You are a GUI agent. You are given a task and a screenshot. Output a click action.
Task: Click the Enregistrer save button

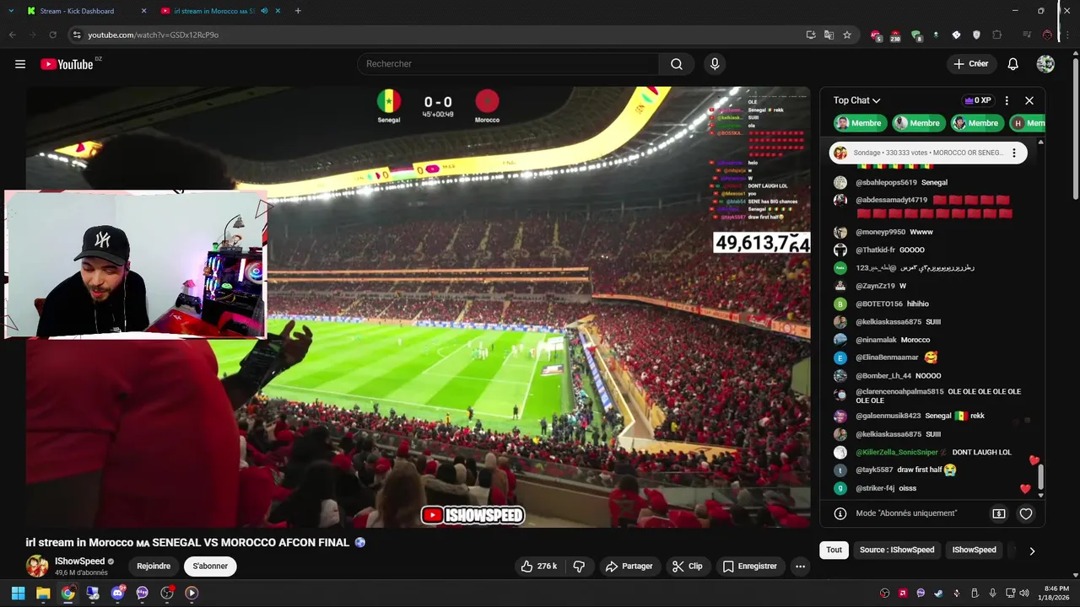pos(750,567)
